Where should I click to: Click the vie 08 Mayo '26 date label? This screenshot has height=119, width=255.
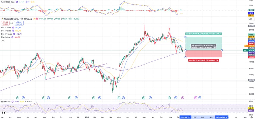222,117
